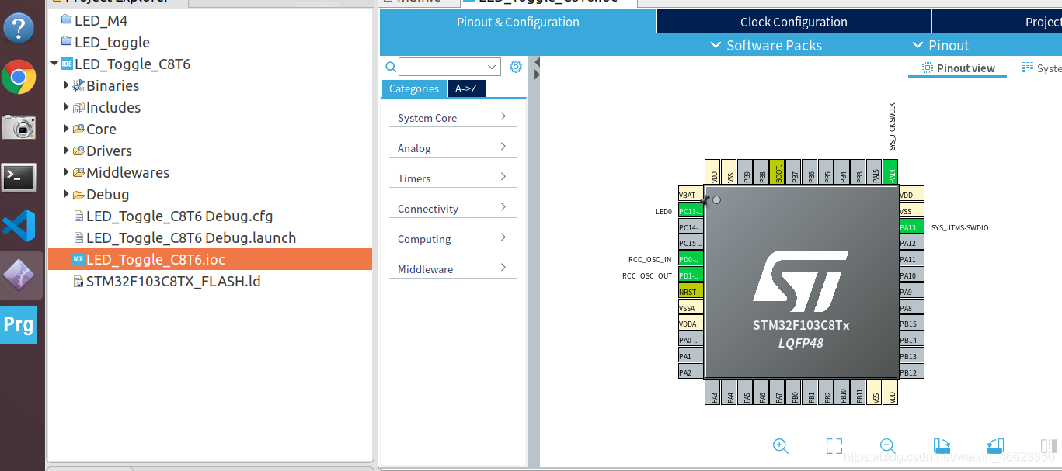Click pin PD0 RCC_OSC_IN
This screenshot has width=1062, height=471.
click(x=691, y=259)
